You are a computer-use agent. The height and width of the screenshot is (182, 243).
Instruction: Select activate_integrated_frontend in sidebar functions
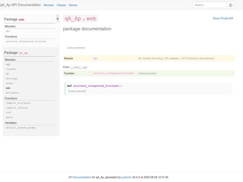(26, 41)
